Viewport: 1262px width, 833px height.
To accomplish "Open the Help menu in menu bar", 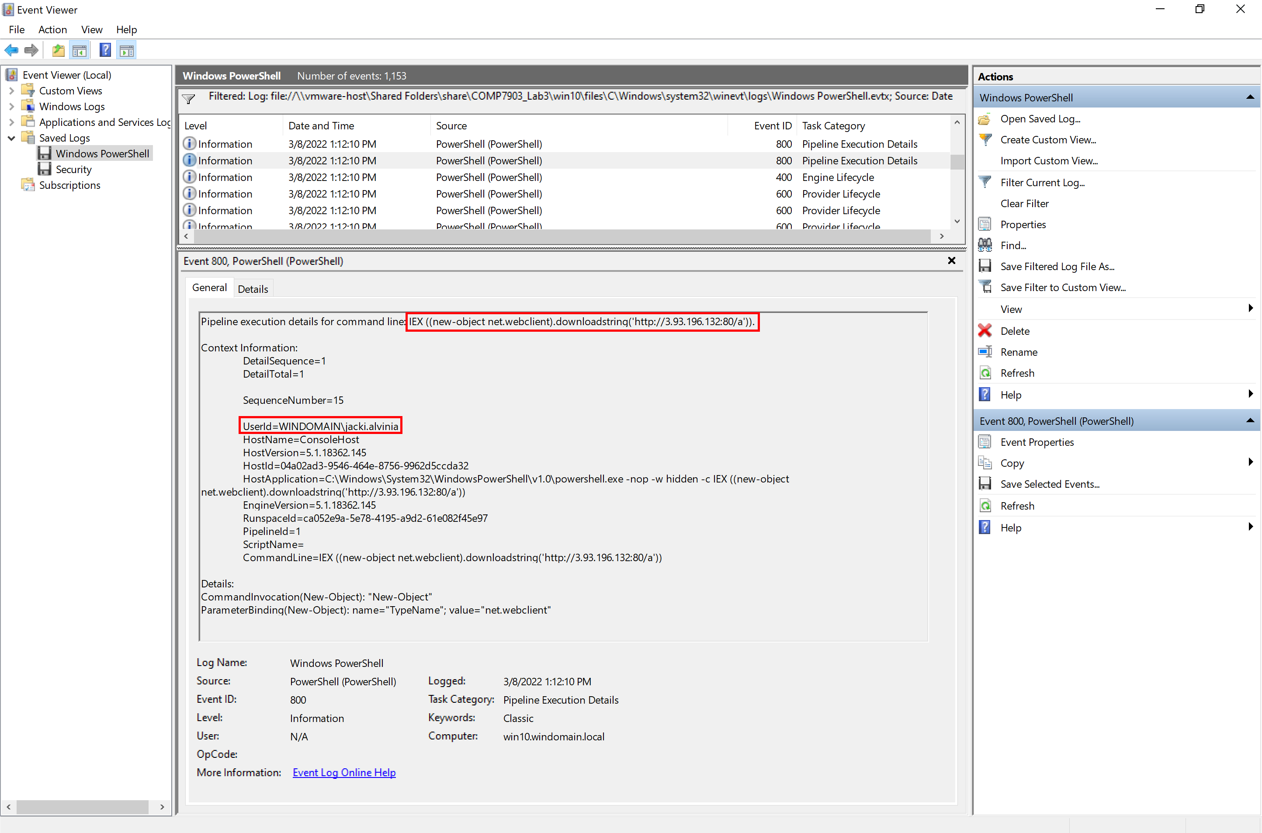I will click(x=126, y=30).
